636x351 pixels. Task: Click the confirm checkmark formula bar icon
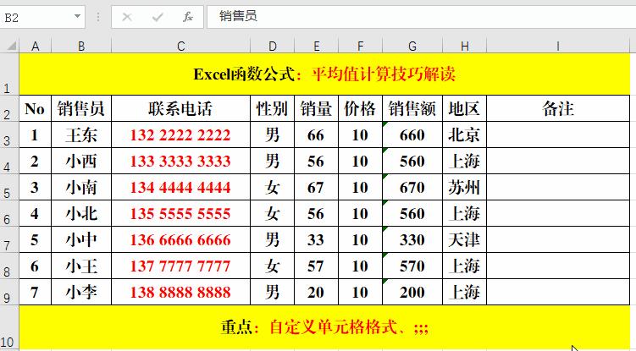coord(158,17)
